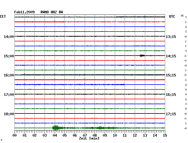
Task: Click the small event burst on the 15:00 black trace
Action: (142, 56)
